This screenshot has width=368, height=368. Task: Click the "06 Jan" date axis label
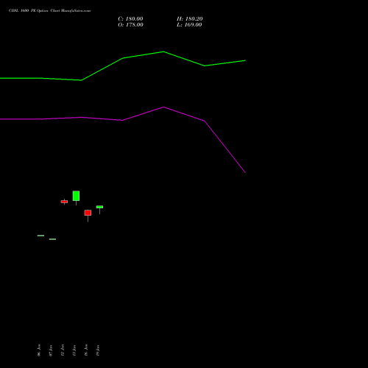click(39, 350)
